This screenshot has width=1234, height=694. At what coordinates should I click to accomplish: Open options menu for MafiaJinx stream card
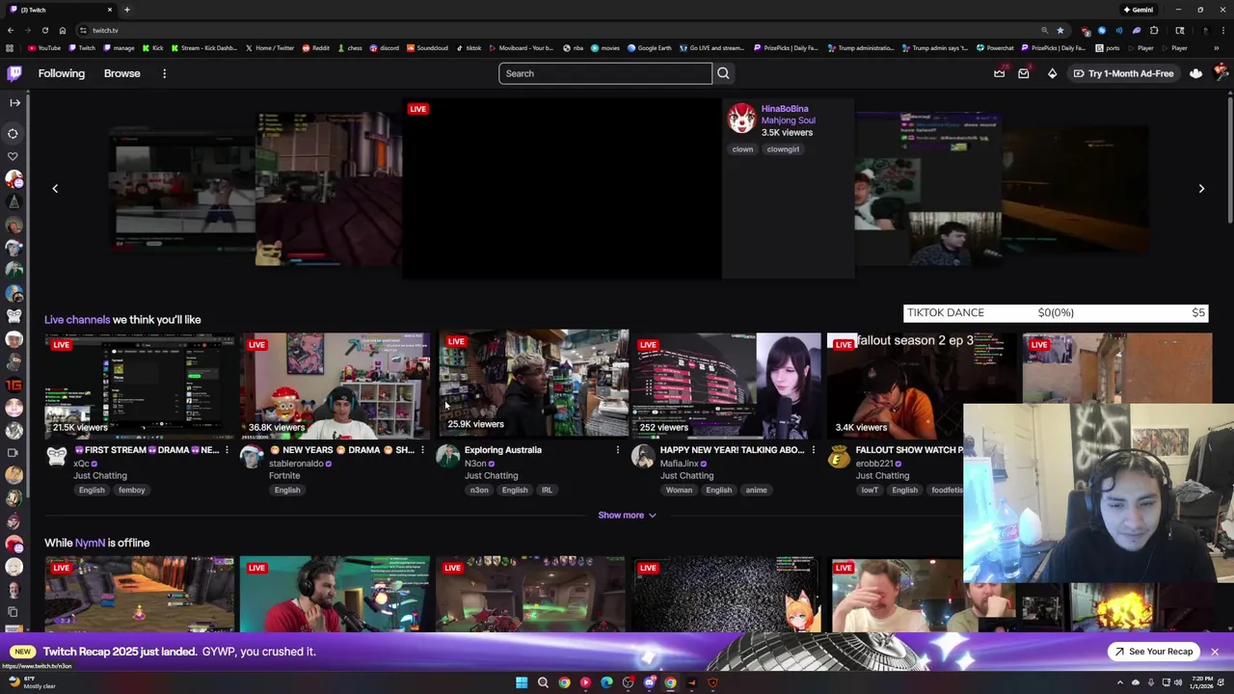pos(813,450)
